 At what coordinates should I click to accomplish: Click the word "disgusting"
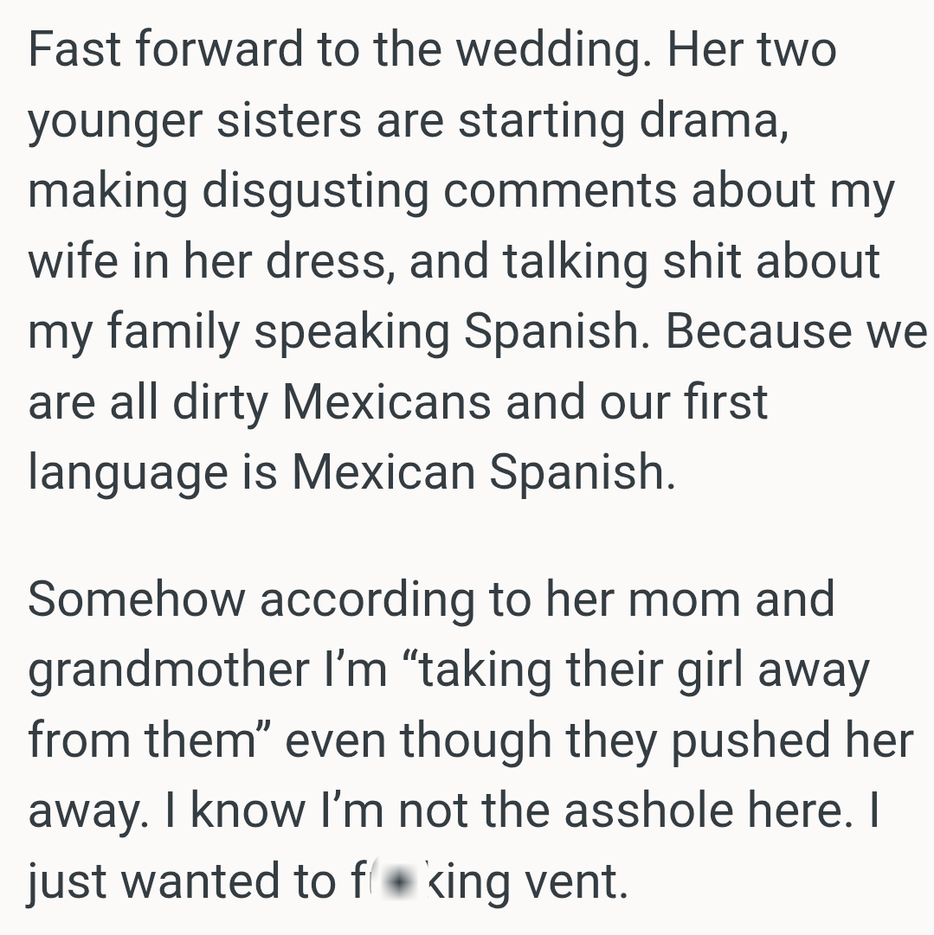tap(315, 192)
